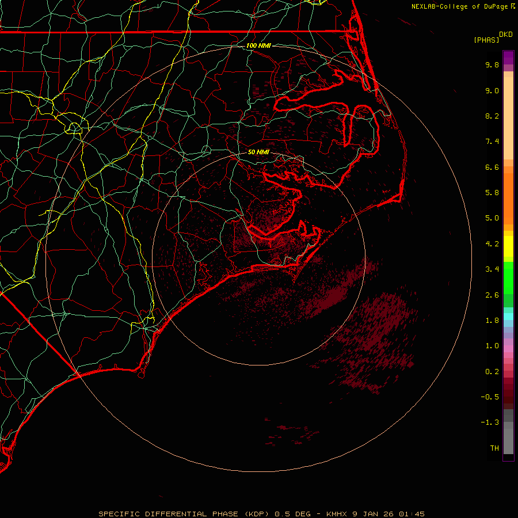This screenshot has height=518, width=518.
Task: Click the -1.3 scale value
Action: pyautogui.click(x=490, y=422)
